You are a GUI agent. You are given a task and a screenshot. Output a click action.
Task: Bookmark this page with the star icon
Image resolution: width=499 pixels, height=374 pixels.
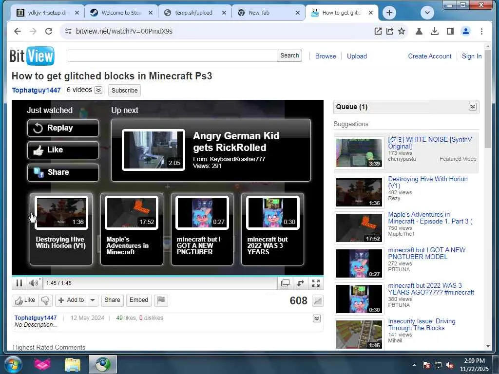(402, 31)
